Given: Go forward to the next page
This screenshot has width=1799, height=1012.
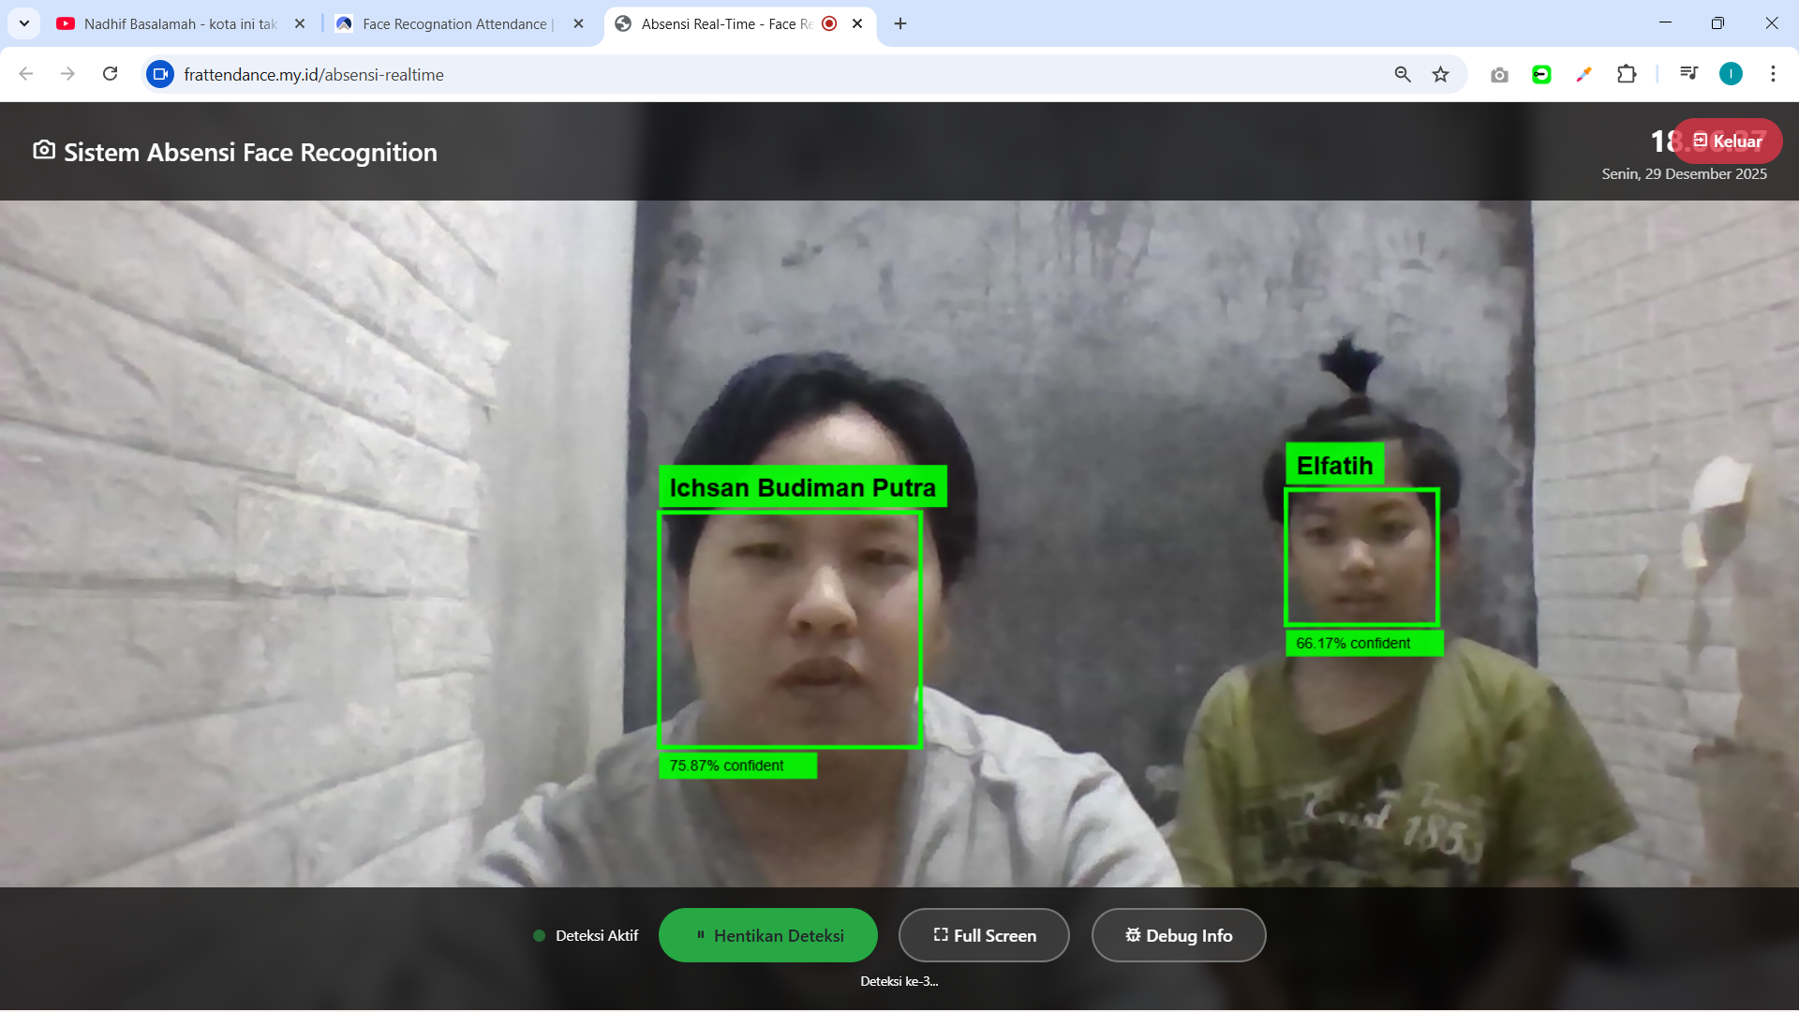Looking at the screenshot, I should 67,74.
